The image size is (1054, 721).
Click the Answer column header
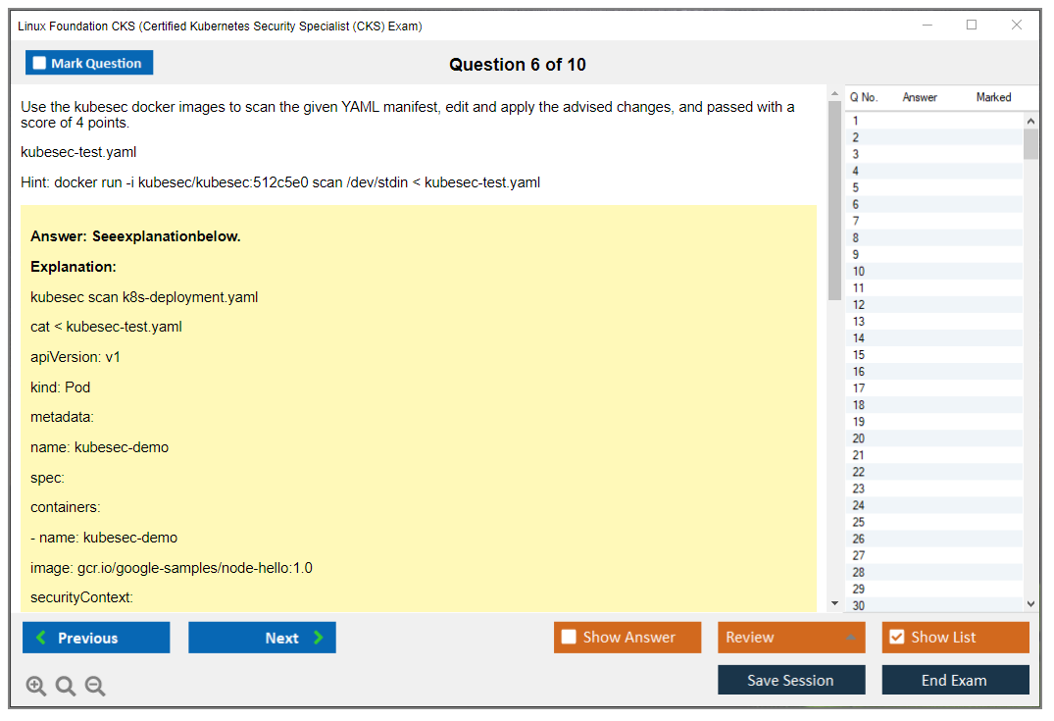920,97
